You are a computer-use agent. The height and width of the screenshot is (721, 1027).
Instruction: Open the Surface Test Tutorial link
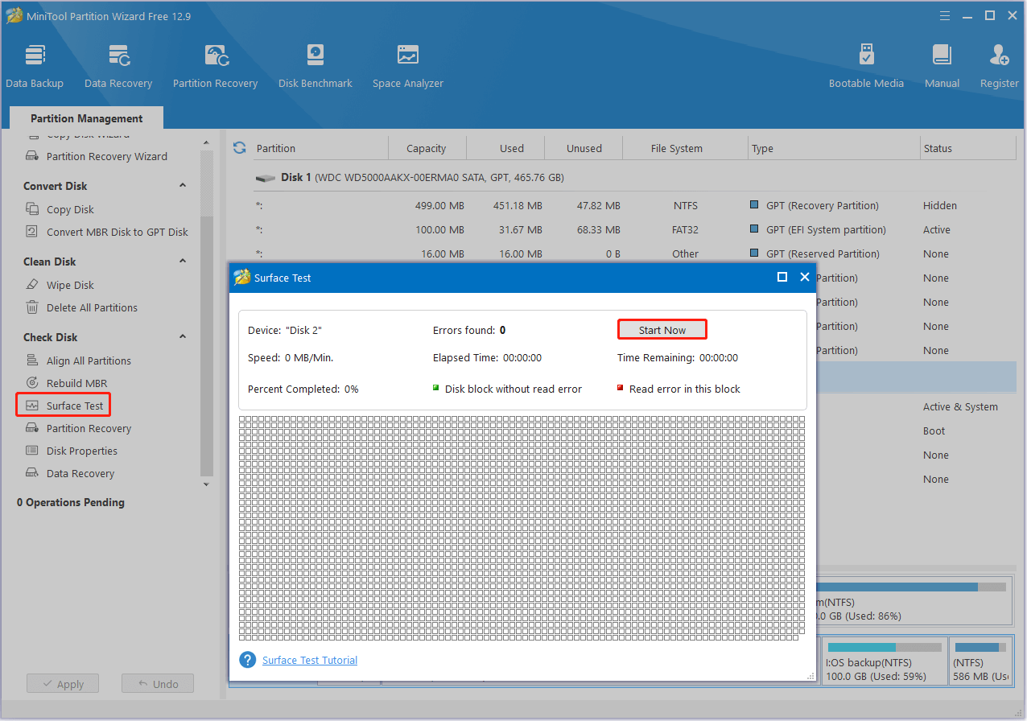(310, 660)
